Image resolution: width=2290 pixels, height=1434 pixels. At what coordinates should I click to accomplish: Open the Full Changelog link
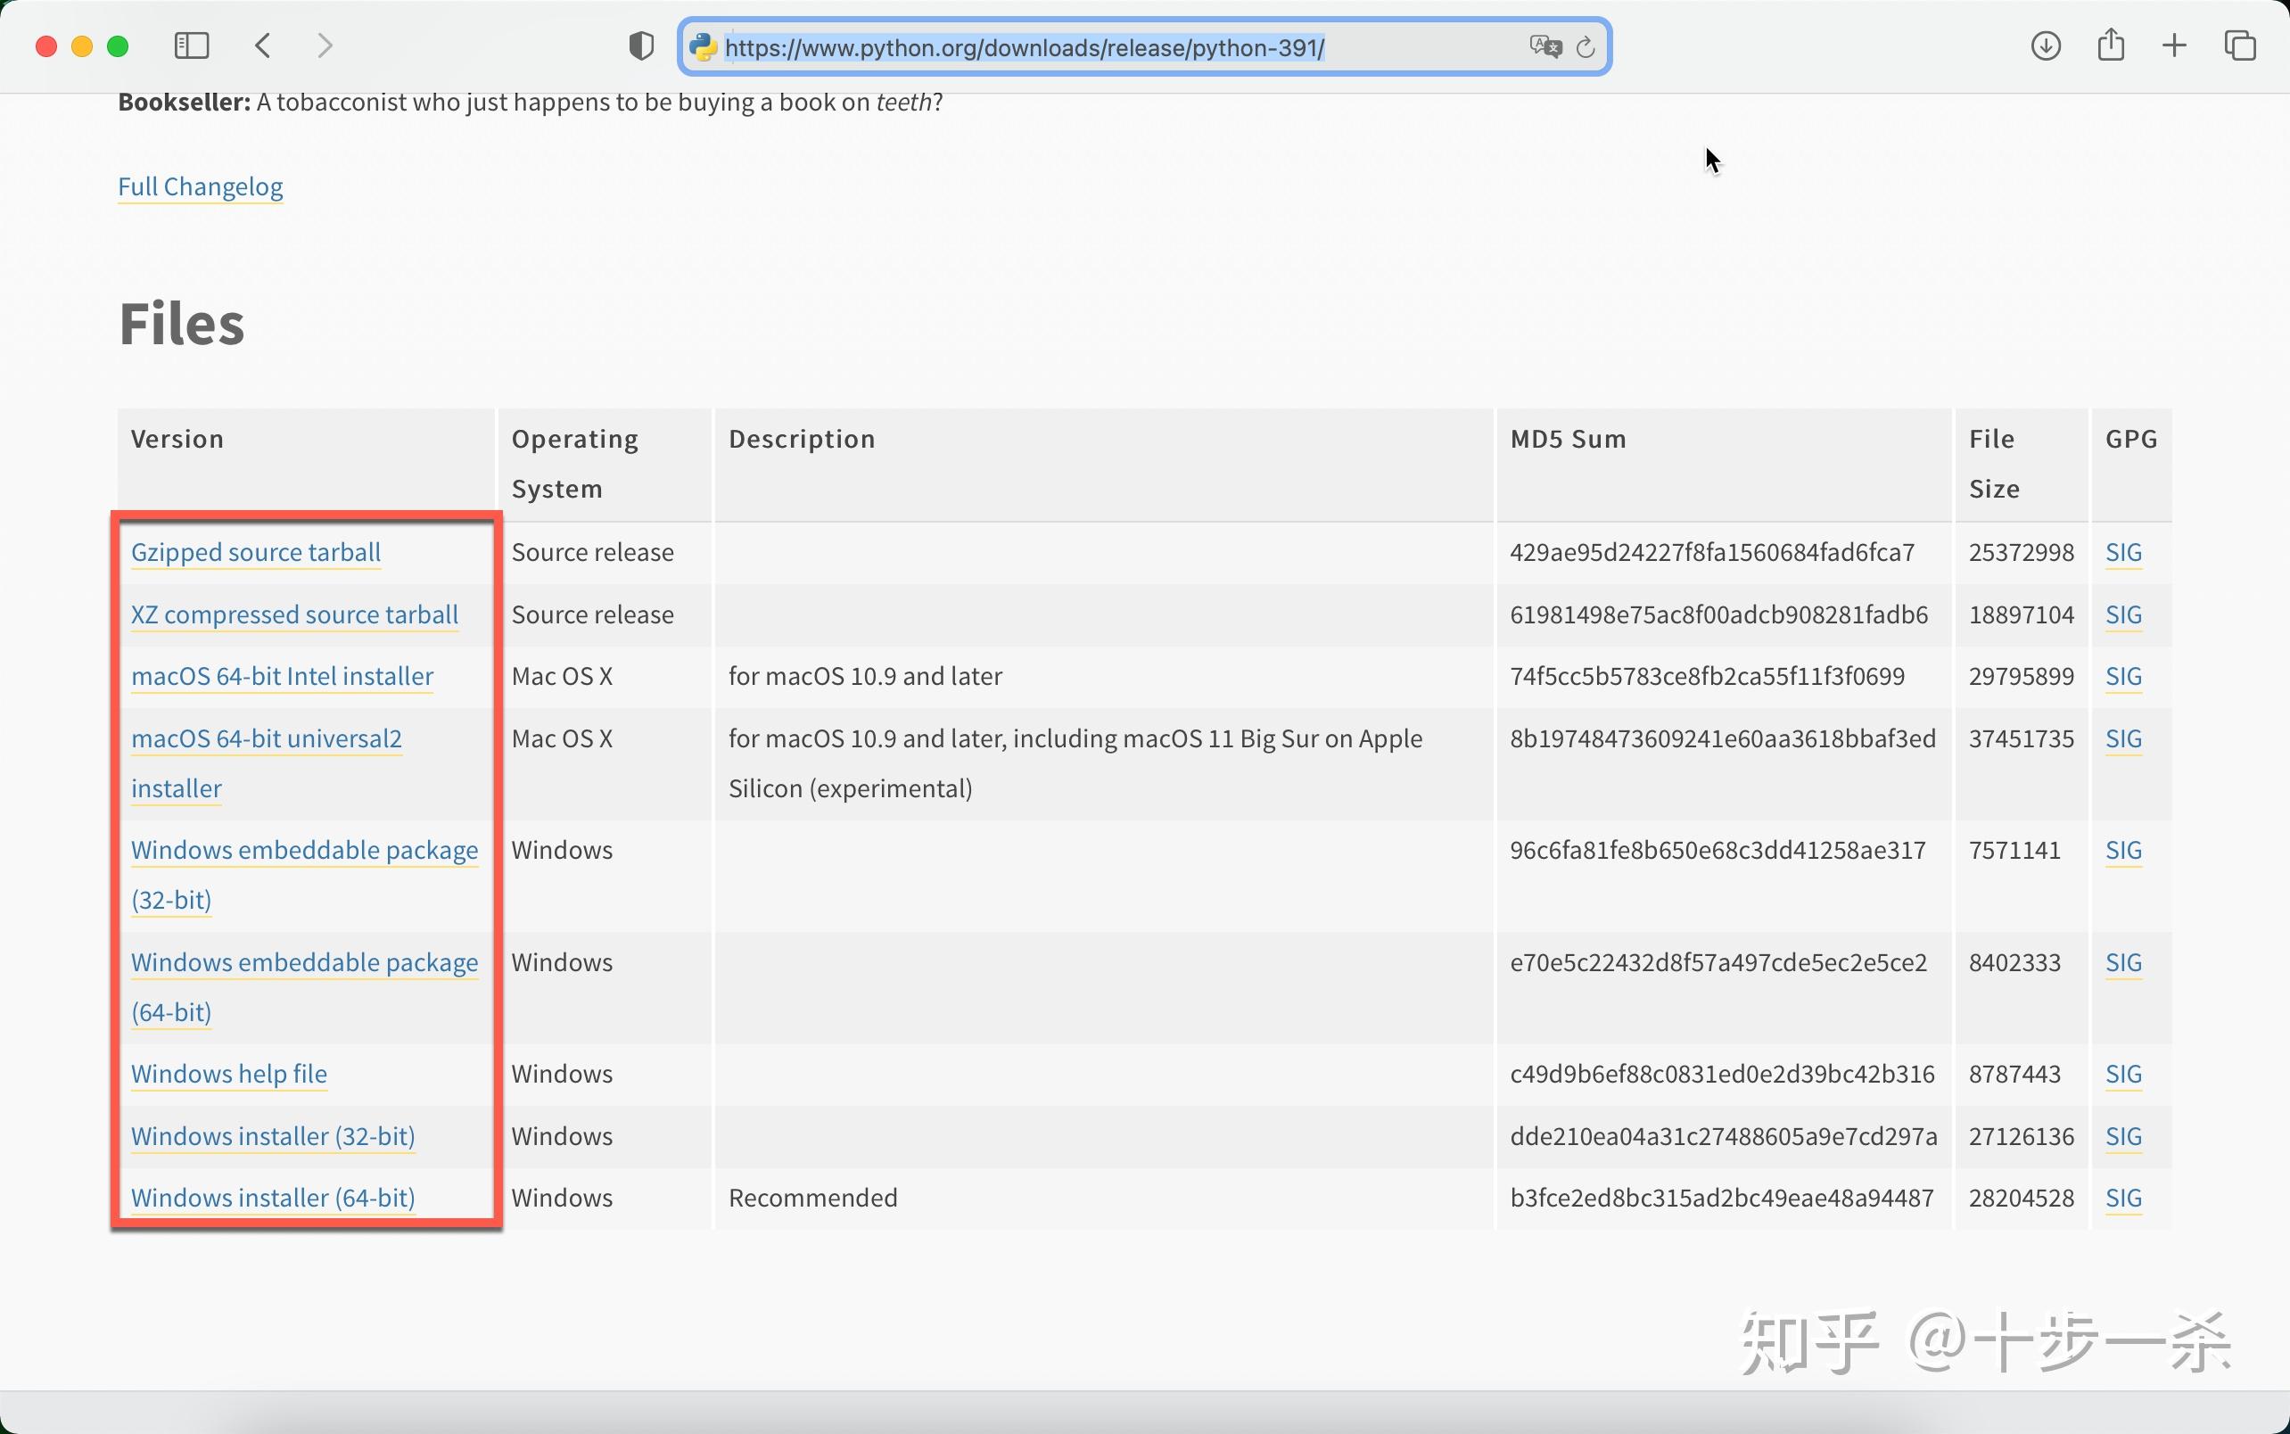tap(200, 187)
